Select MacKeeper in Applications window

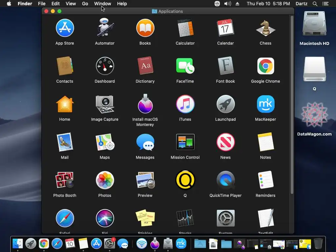265,104
